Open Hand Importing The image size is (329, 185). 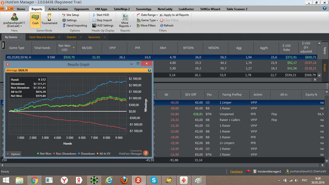[75, 25]
